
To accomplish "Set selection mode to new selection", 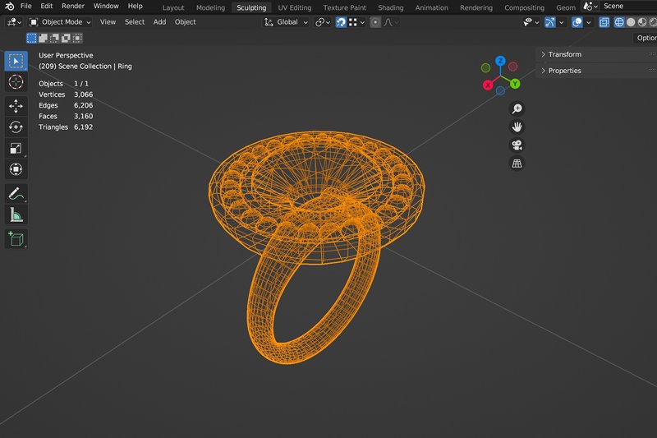I will 31,38.
